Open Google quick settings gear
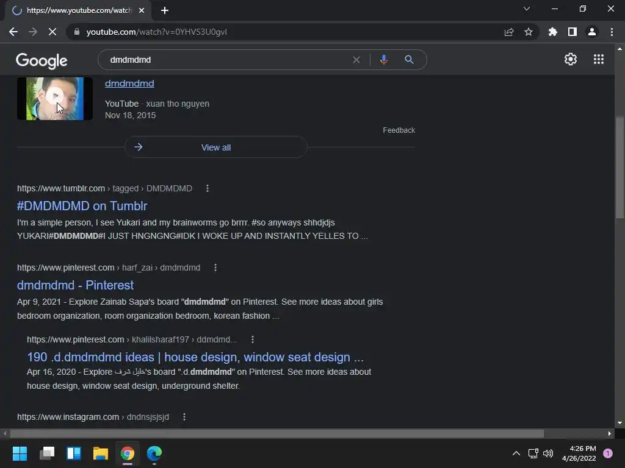The width and height of the screenshot is (625, 468). (x=571, y=59)
